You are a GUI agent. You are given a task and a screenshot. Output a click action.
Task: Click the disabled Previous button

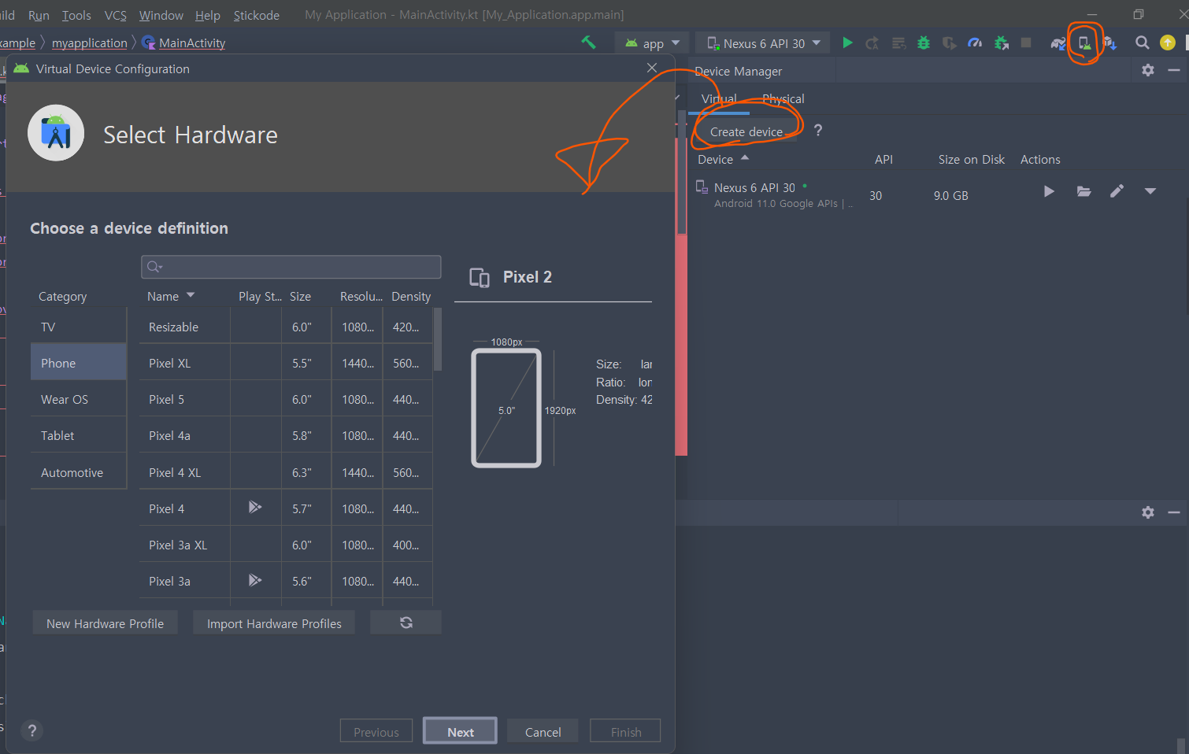pyautogui.click(x=376, y=731)
